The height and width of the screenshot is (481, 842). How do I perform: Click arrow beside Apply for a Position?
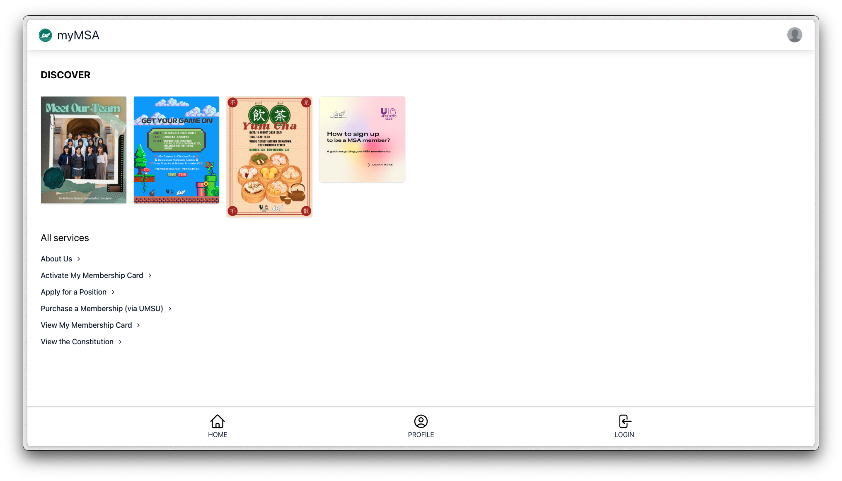[113, 292]
